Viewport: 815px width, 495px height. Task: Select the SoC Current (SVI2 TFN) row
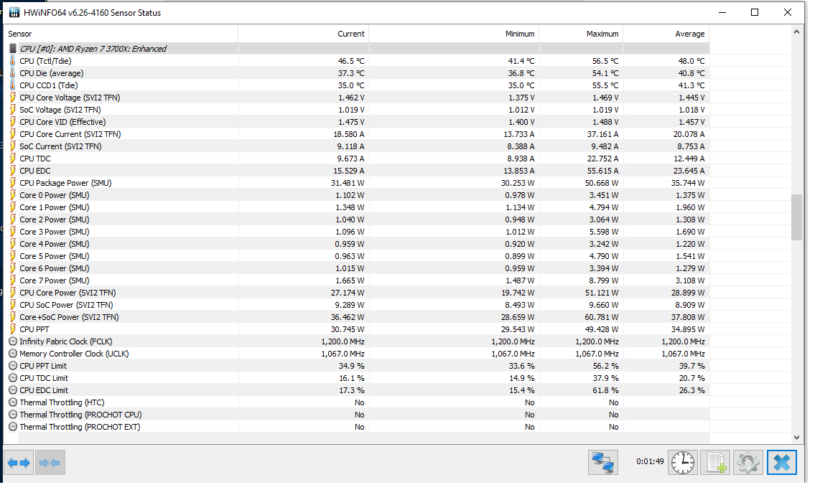click(357, 146)
